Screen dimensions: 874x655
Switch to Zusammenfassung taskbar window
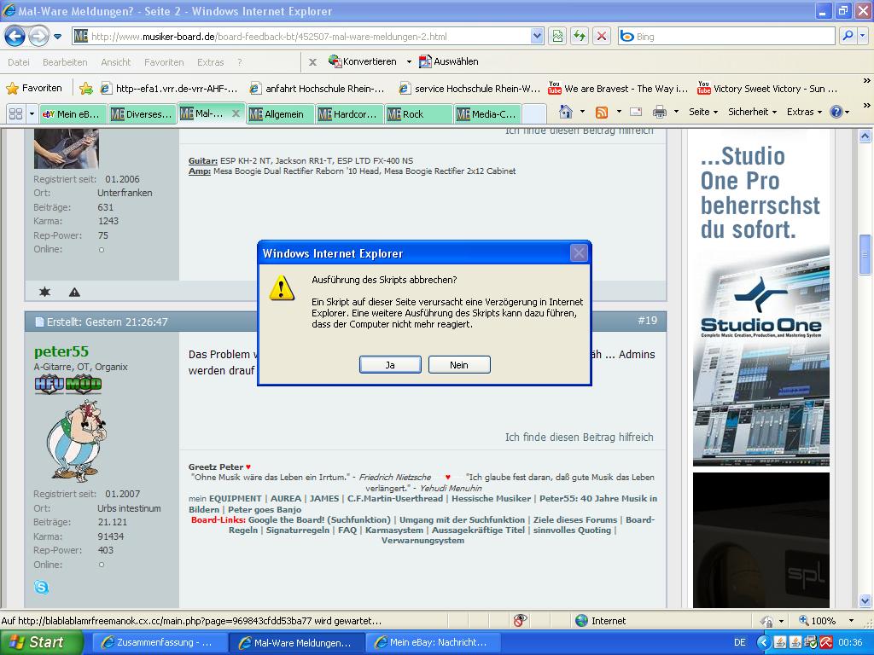pos(159,642)
